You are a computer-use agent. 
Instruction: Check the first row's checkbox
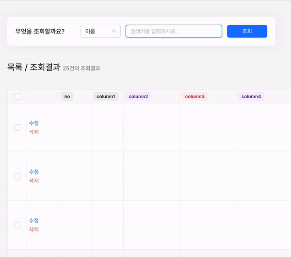coord(17,127)
